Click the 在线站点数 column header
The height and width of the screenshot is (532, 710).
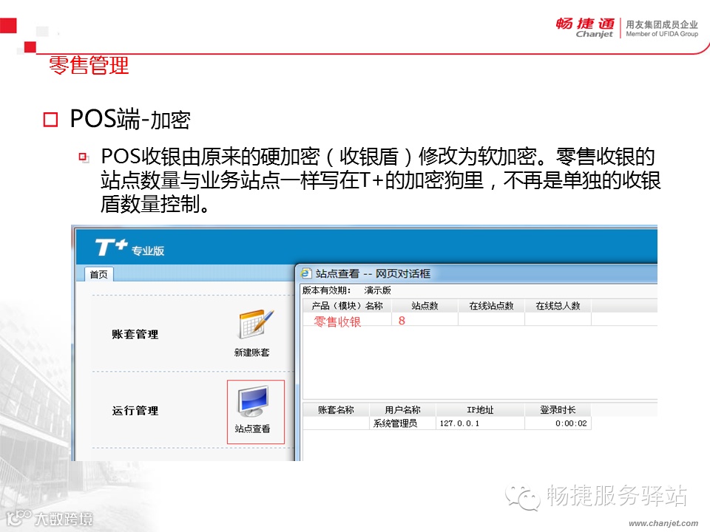click(x=491, y=306)
